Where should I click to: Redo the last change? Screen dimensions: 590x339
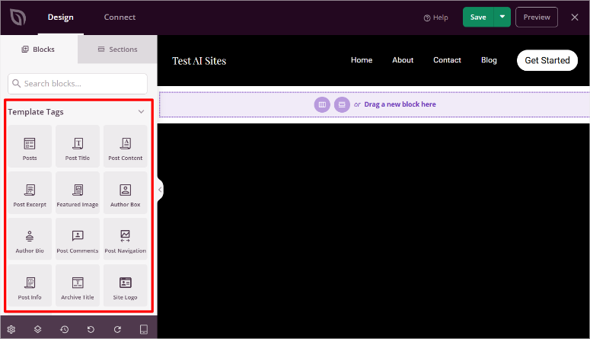pos(117,329)
